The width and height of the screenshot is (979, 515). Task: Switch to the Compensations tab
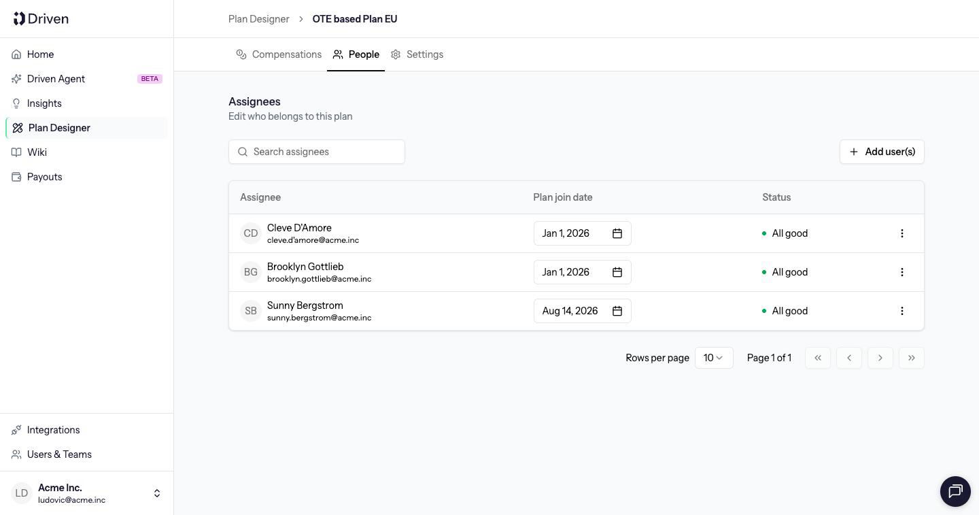279,54
